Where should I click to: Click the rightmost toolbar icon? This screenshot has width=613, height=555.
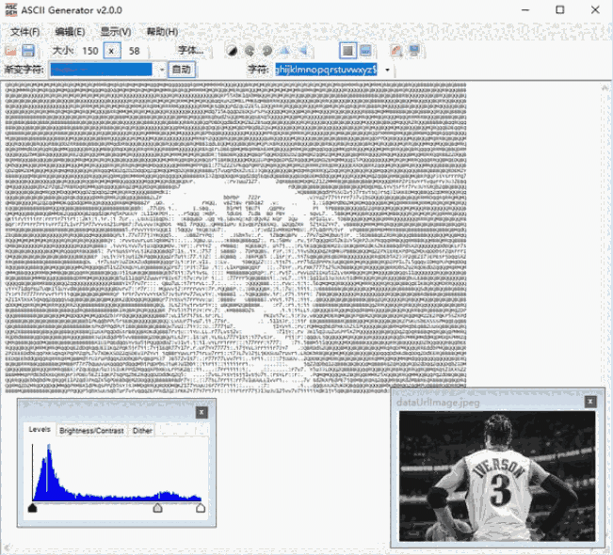(413, 50)
